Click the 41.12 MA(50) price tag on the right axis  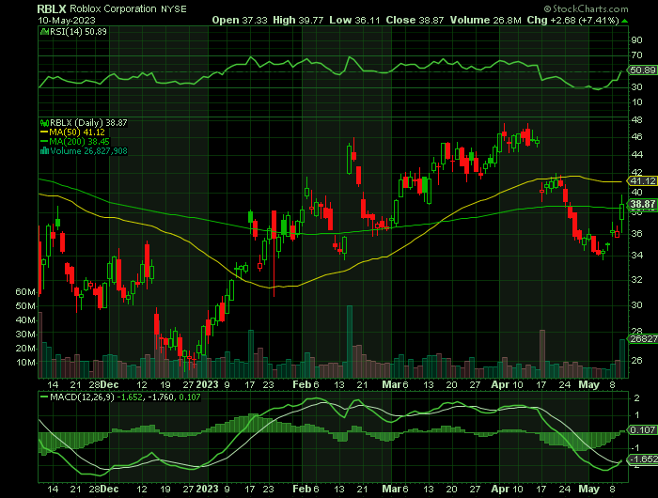click(x=642, y=180)
